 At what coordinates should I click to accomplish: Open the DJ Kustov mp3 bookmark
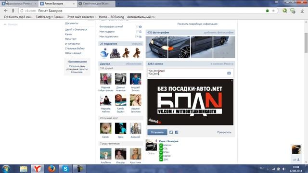(18, 17)
